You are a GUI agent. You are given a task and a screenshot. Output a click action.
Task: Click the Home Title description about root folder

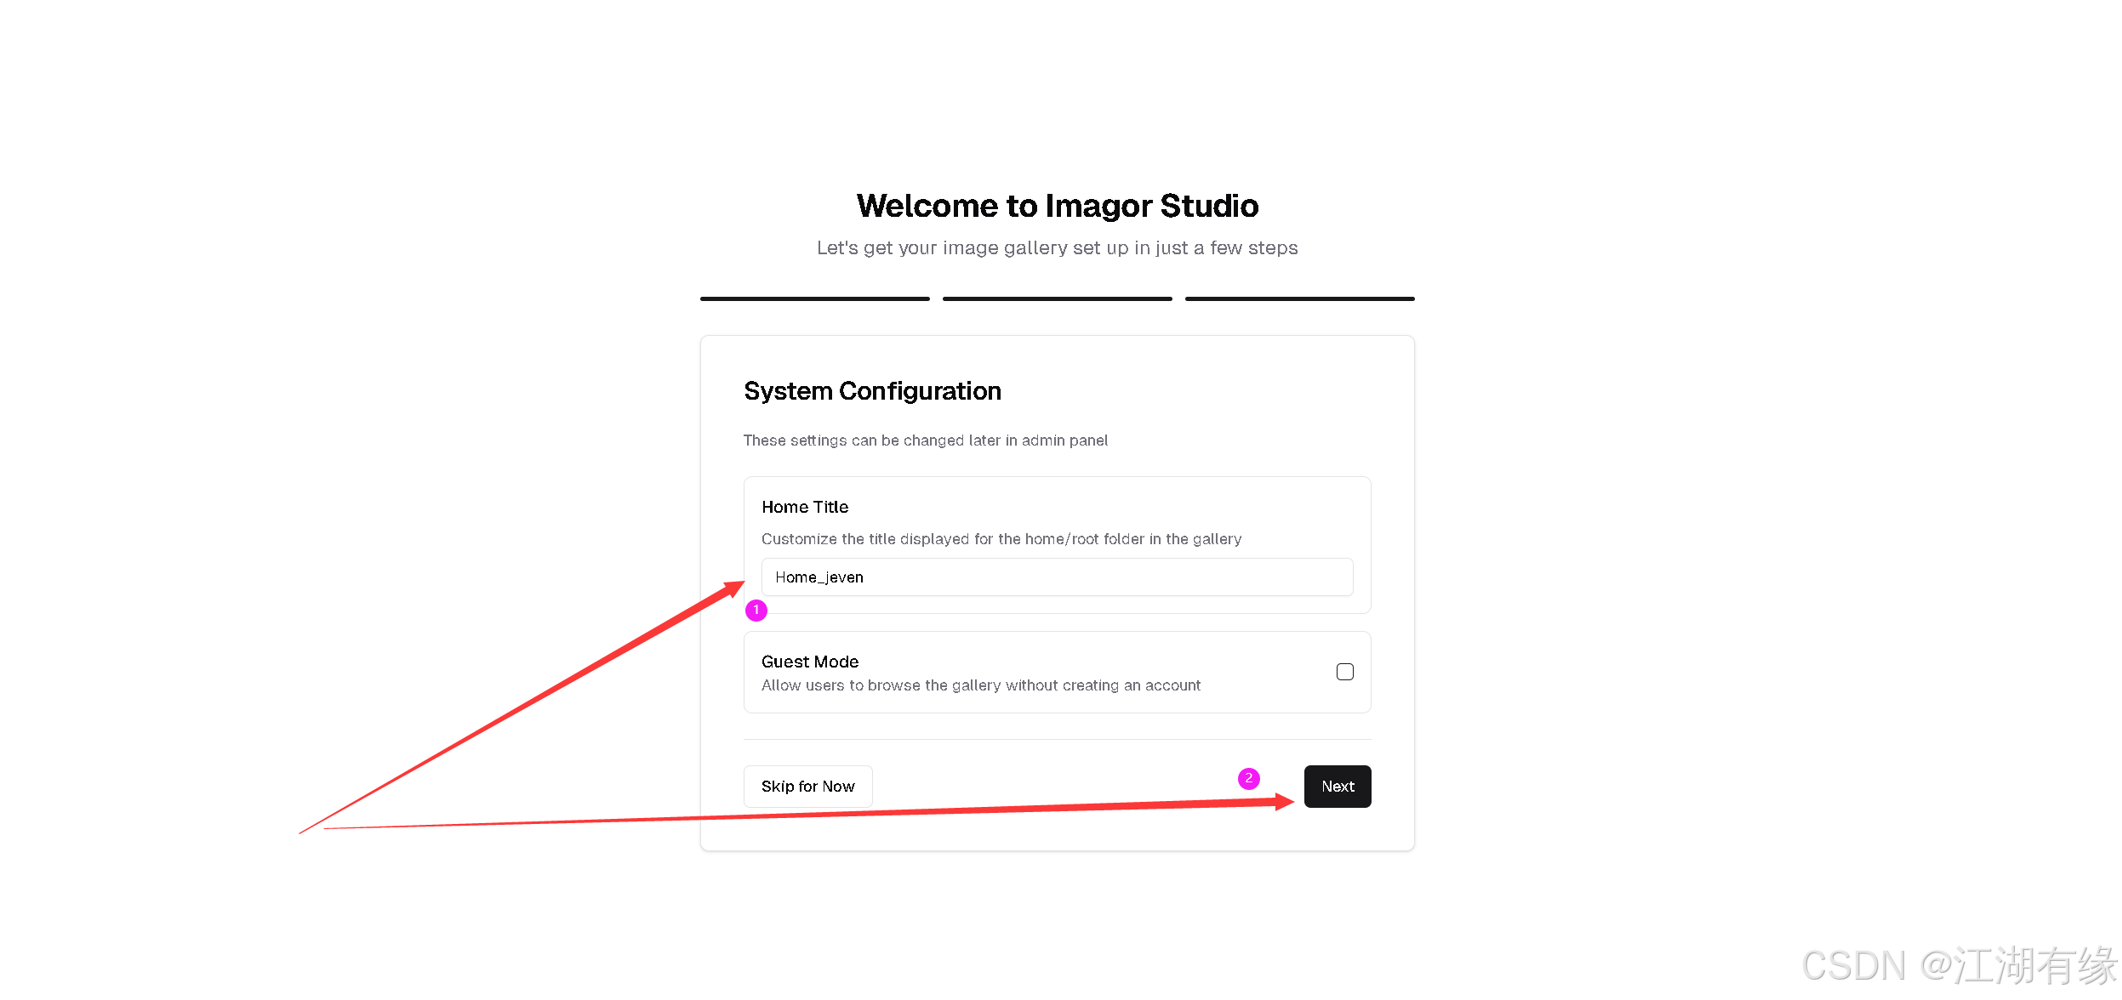tap(1001, 539)
